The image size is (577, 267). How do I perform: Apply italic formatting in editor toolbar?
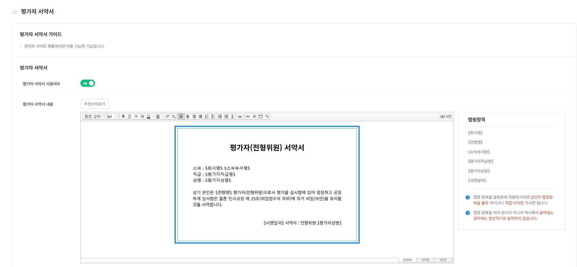click(136, 116)
